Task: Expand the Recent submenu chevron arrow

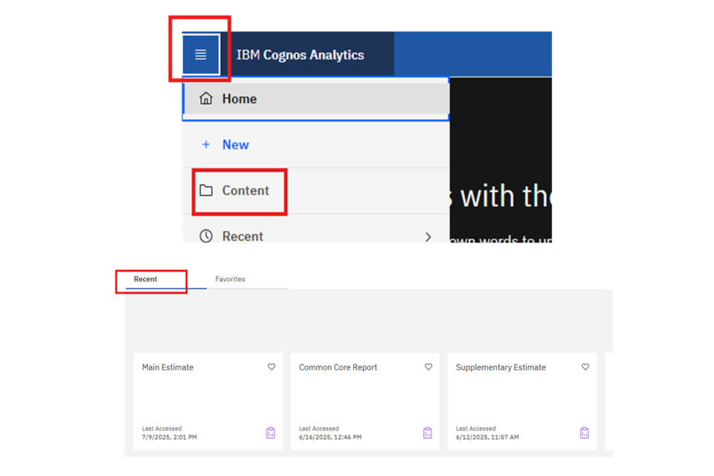Action: point(428,237)
